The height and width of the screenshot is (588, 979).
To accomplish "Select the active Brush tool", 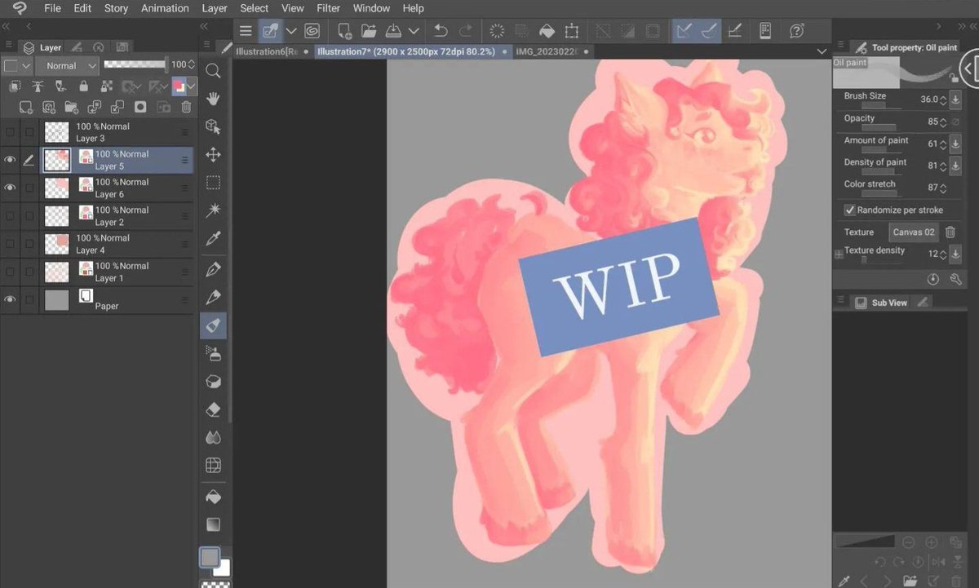I will (x=213, y=325).
